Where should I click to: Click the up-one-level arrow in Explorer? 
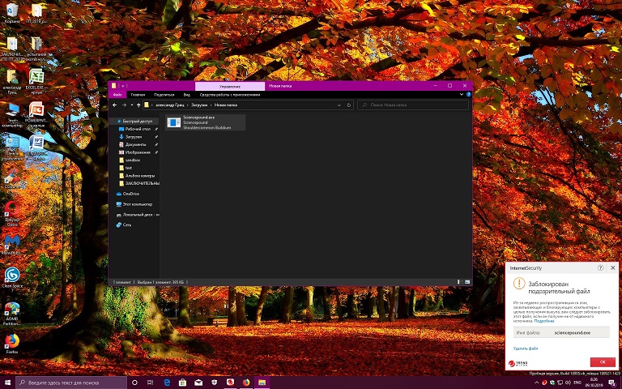point(138,105)
